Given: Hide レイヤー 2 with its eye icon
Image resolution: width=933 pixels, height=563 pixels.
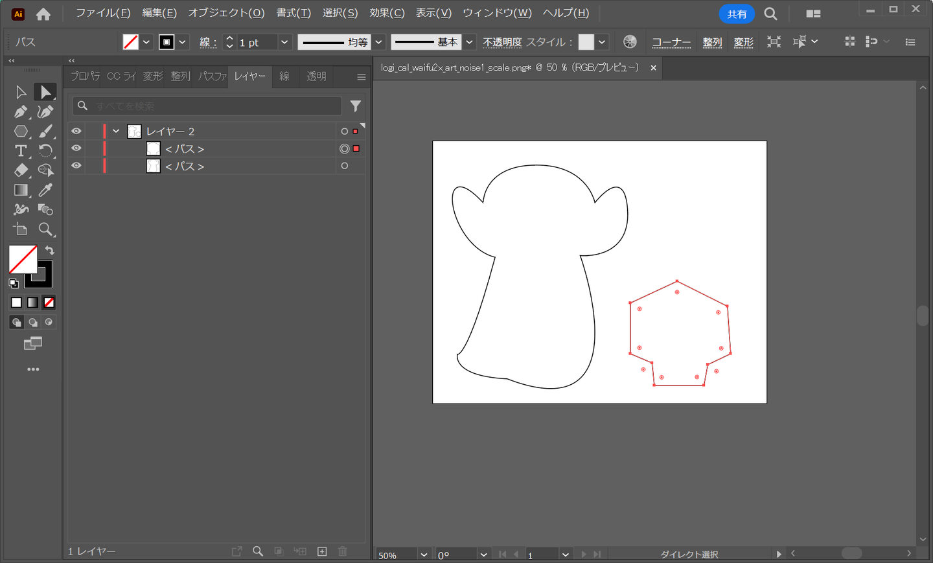Looking at the screenshot, I should [x=76, y=131].
